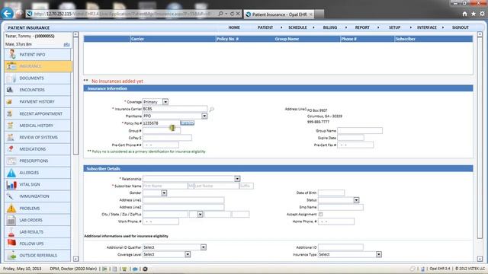Open the SCHEDULE menu
This screenshot has width=488, height=274.
coord(297,27)
